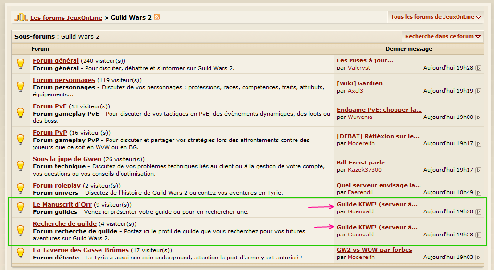Click the Sous-forums : Guild Wars 2 heading
This screenshot has height=270, width=494.
coord(57,37)
